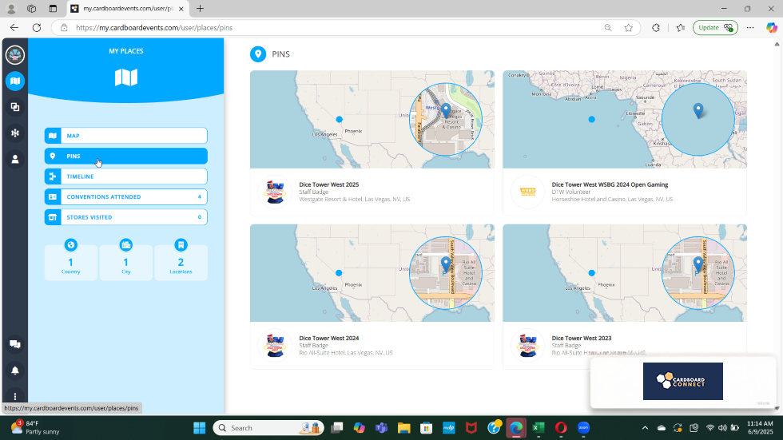Screen dimensions: 783x440
Task: Select the map icon in dark sidebar
Action: click(x=14, y=81)
